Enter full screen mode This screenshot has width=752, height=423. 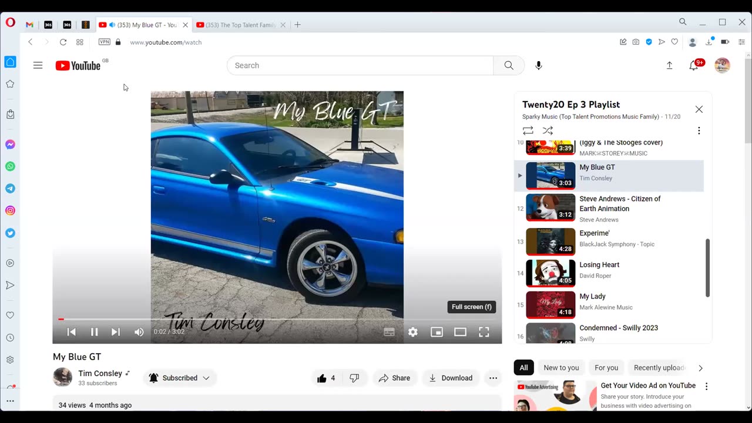(x=484, y=332)
